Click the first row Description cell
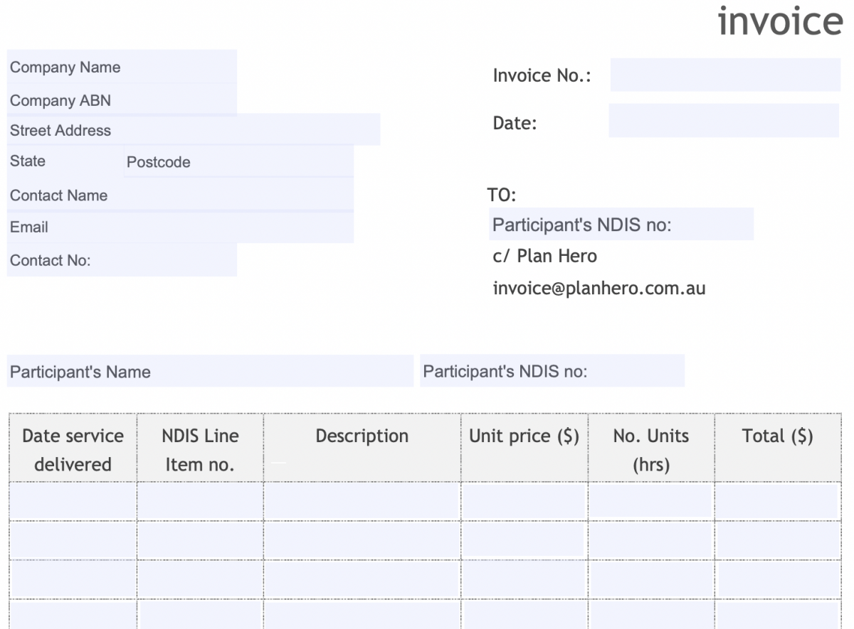The image size is (854, 629). [362, 501]
